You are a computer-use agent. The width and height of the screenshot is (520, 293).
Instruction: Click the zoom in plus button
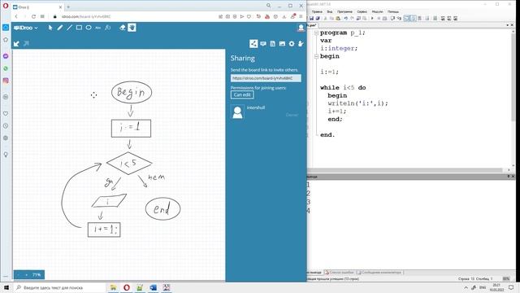click(x=26, y=275)
